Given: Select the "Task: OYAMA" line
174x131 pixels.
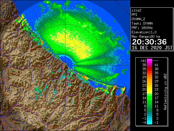Looking at the screenshot, I should point(142,23).
